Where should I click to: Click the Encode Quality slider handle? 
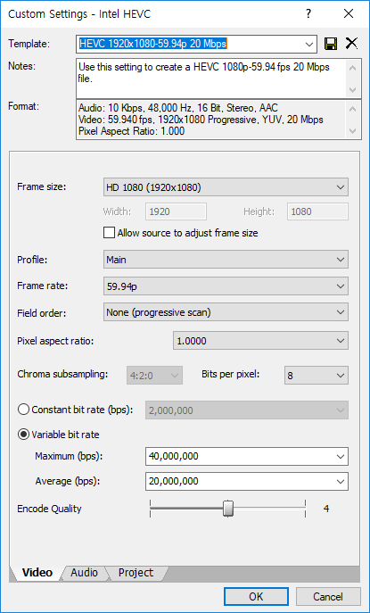228,509
